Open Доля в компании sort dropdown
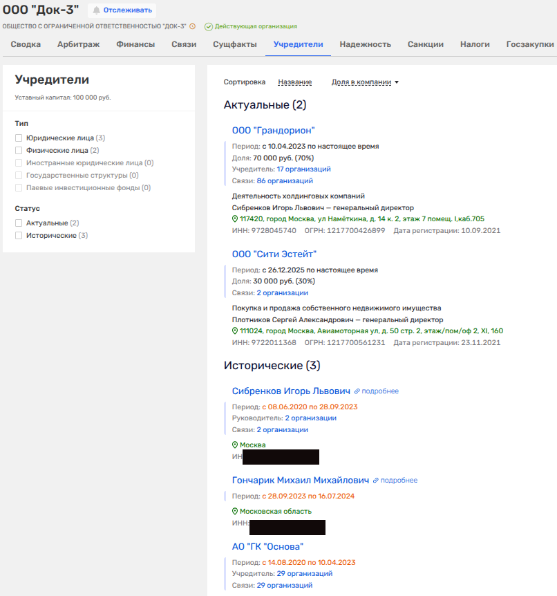 pos(365,82)
